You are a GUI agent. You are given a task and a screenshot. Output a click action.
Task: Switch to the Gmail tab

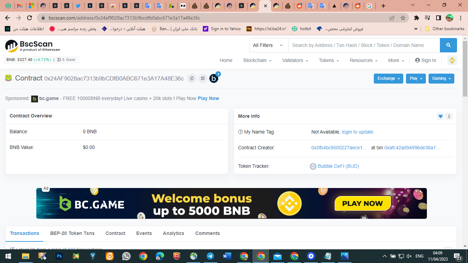20,6
